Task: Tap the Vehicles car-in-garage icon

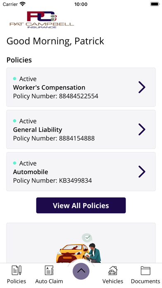Action: pos(113,270)
